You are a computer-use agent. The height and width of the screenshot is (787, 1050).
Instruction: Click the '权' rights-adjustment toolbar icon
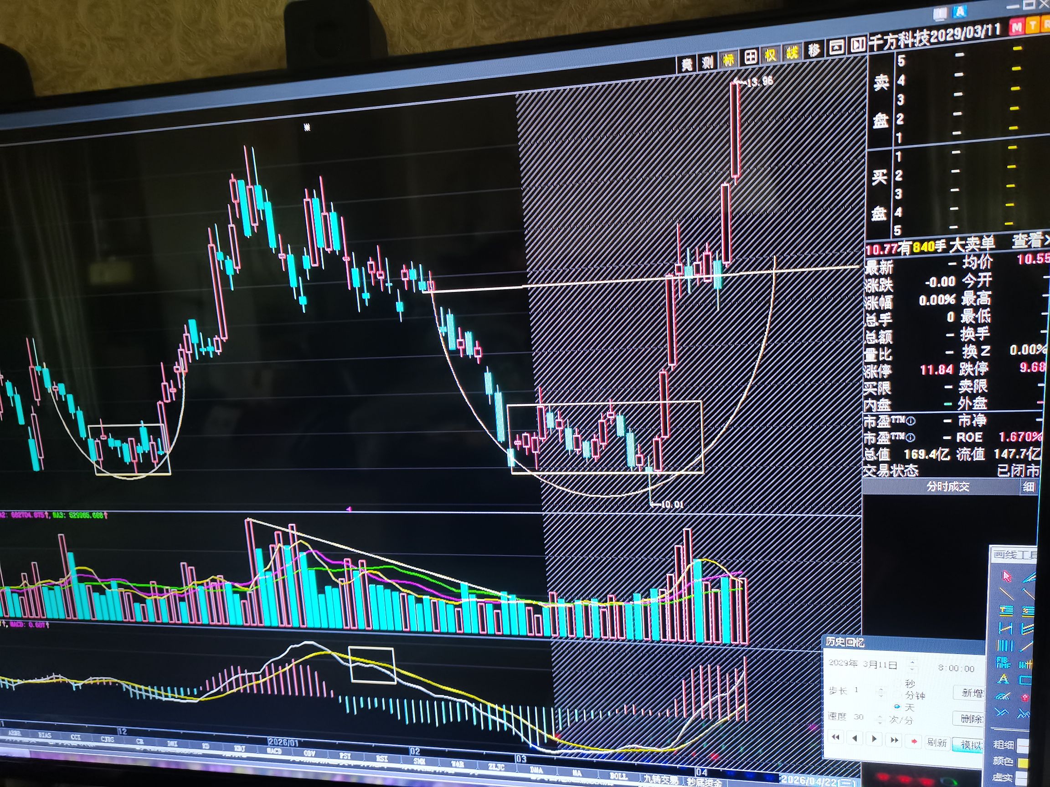[x=771, y=56]
